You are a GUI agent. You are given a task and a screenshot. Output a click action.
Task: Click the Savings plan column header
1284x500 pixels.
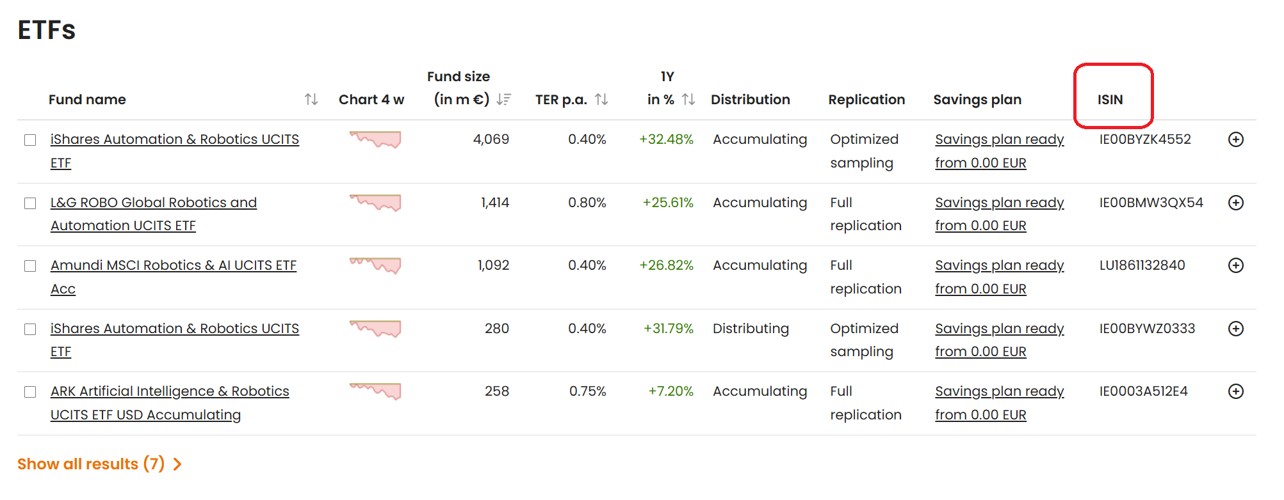[977, 100]
